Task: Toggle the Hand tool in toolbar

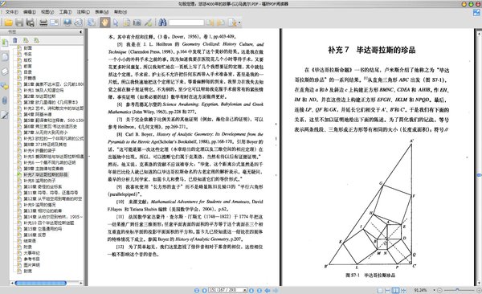Action: pyautogui.click(x=104, y=22)
